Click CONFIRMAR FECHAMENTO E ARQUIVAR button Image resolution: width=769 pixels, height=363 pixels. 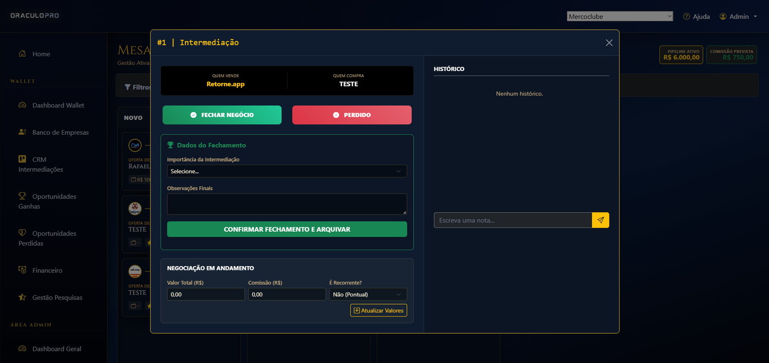tap(287, 229)
